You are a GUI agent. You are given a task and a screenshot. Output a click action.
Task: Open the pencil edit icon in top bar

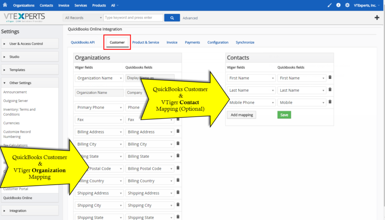(x=329, y=5)
